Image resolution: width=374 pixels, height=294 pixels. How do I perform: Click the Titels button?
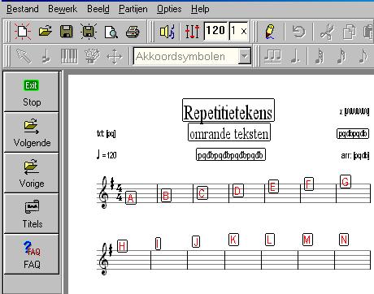pos(32,214)
